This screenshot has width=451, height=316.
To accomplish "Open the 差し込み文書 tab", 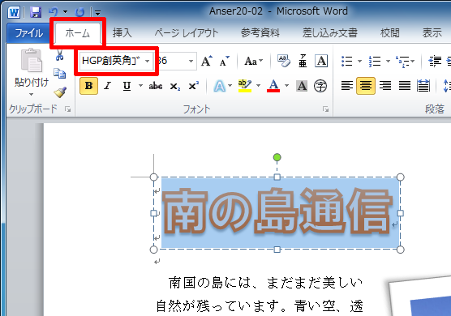I will coord(329,32).
